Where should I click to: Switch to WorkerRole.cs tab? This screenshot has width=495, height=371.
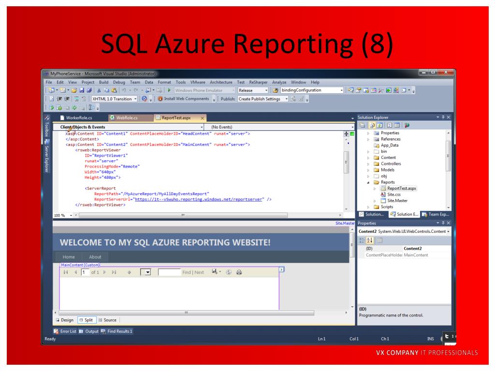click(79, 118)
